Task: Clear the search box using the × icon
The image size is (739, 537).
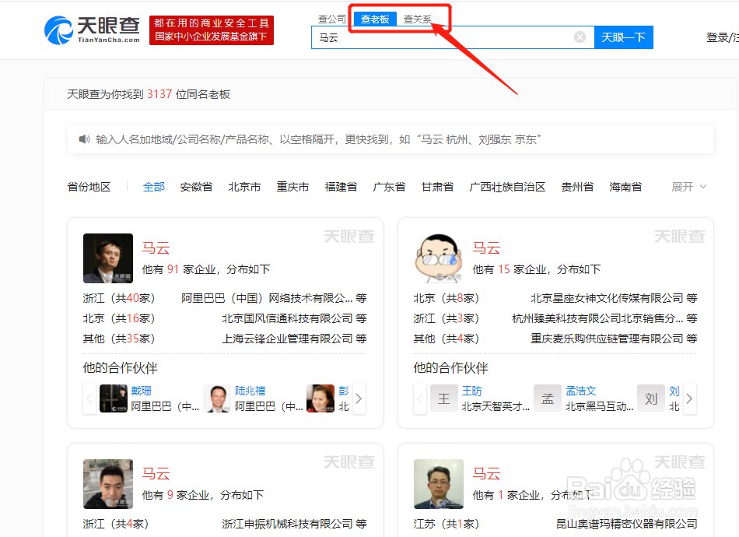Action: [x=581, y=37]
